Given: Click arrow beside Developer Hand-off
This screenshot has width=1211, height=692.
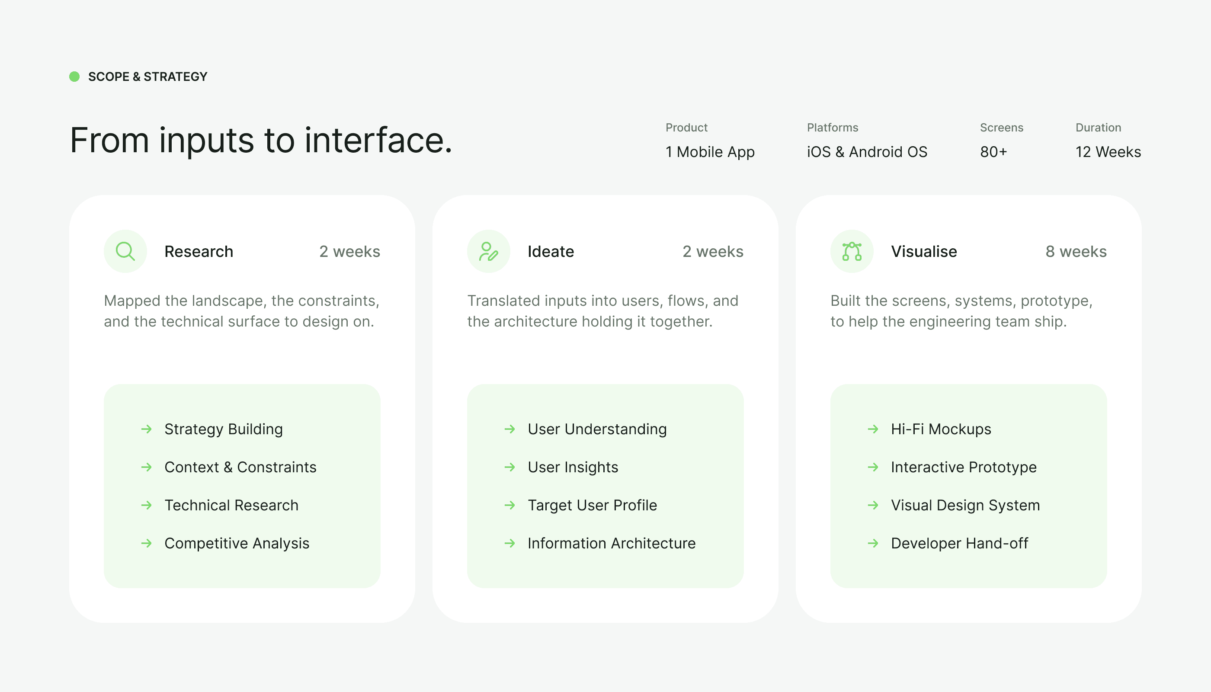Looking at the screenshot, I should 873,543.
